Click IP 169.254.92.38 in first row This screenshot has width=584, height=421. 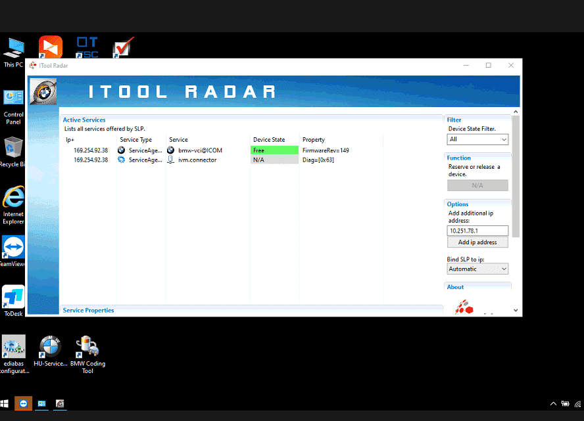[x=91, y=150]
